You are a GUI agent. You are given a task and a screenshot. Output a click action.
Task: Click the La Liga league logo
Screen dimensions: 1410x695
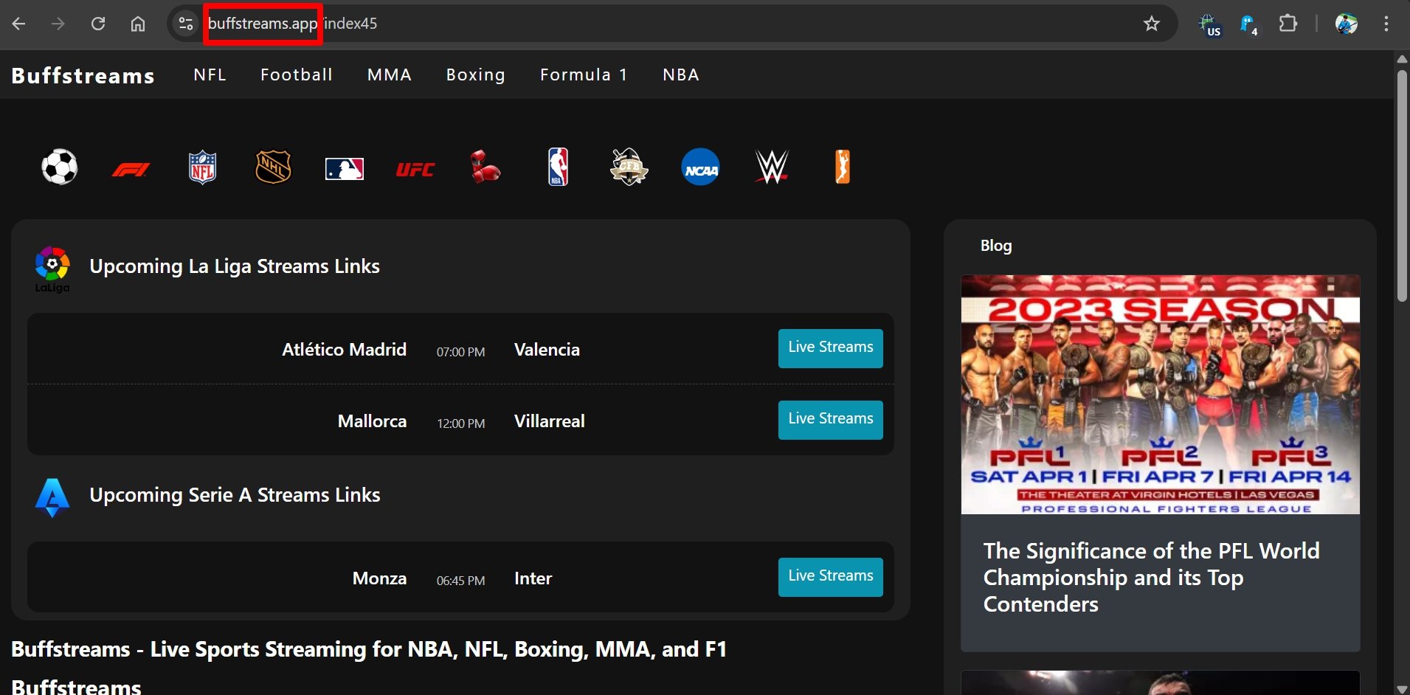(52, 269)
